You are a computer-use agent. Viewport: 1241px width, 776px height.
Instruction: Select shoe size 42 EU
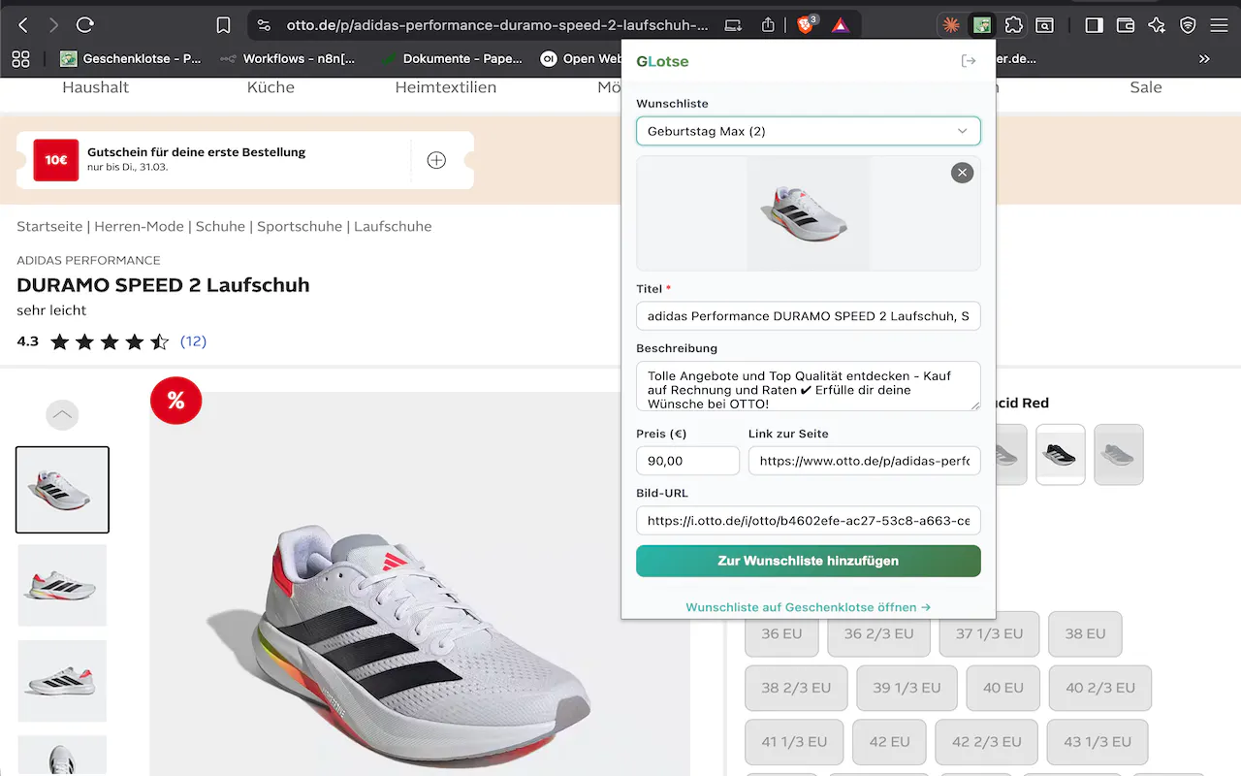pyautogui.click(x=891, y=742)
